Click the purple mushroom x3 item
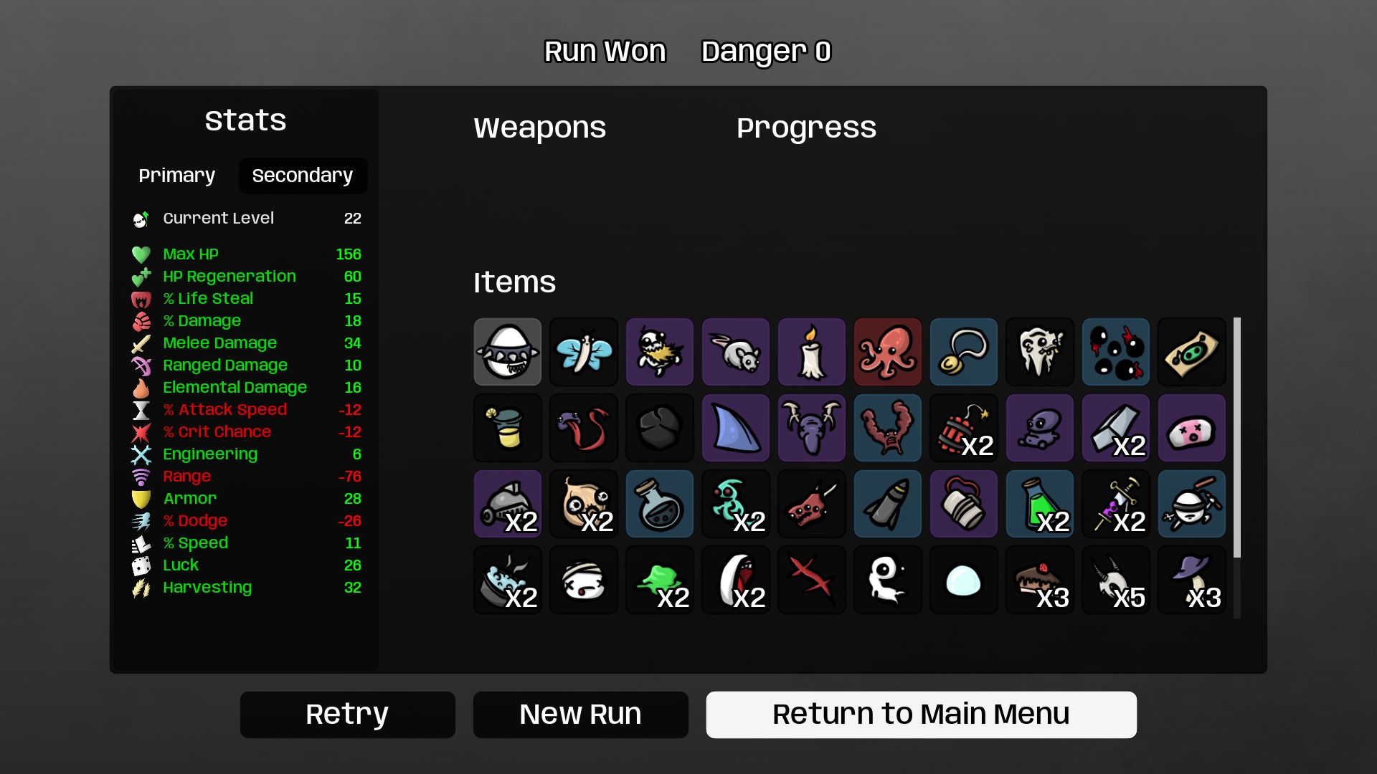This screenshot has width=1377, height=774. 1192,580
